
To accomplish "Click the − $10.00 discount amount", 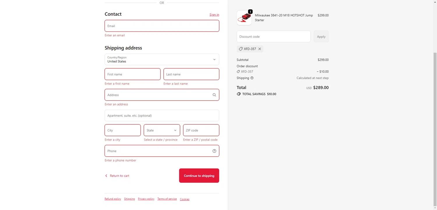I will (x=323, y=71).
